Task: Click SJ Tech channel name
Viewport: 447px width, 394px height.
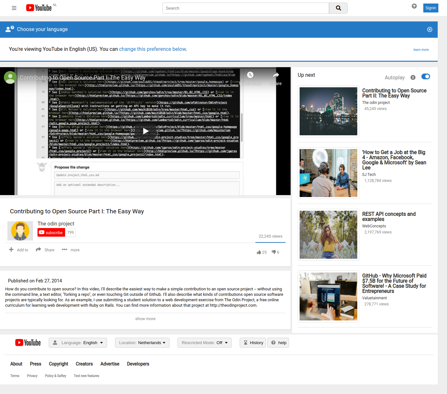Action: pos(369,175)
